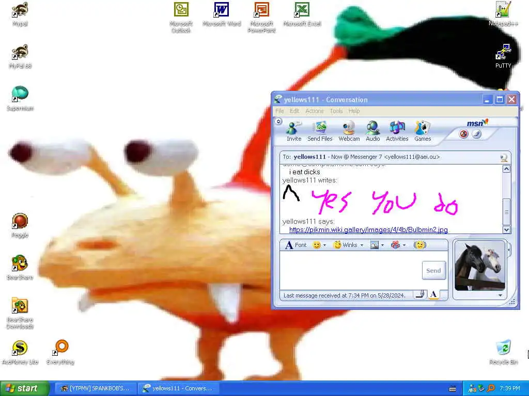Click the conversation scrollbar thumb
Screen dimensions: 529x396
click(506, 212)
